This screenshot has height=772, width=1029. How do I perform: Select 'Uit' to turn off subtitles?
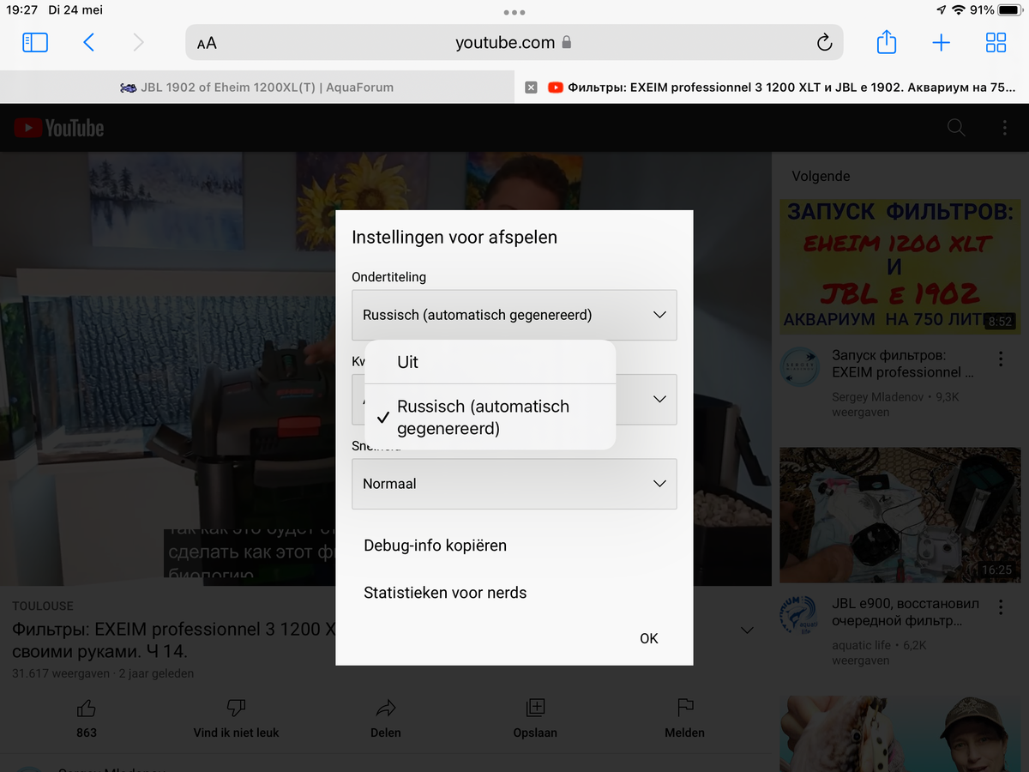click(407, 362)
